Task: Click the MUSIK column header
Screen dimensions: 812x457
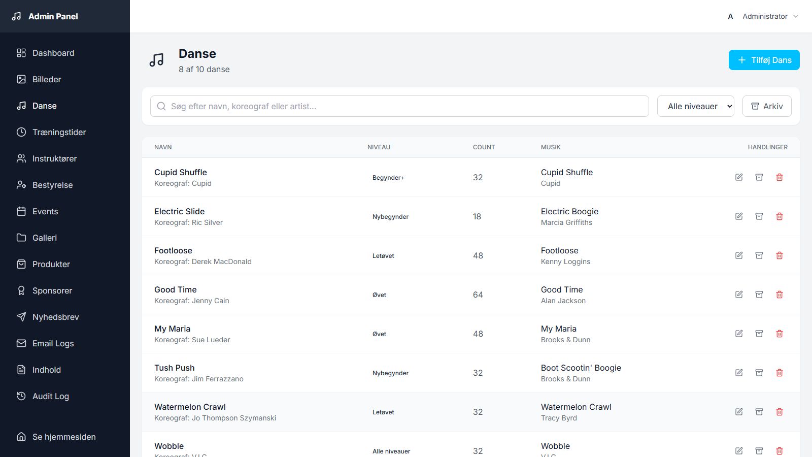Action: (551, 147)
